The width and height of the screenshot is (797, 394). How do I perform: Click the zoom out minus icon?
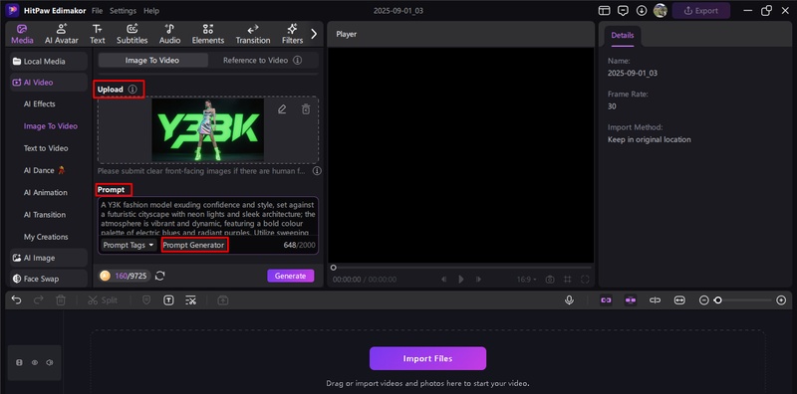tap(704, 300)
